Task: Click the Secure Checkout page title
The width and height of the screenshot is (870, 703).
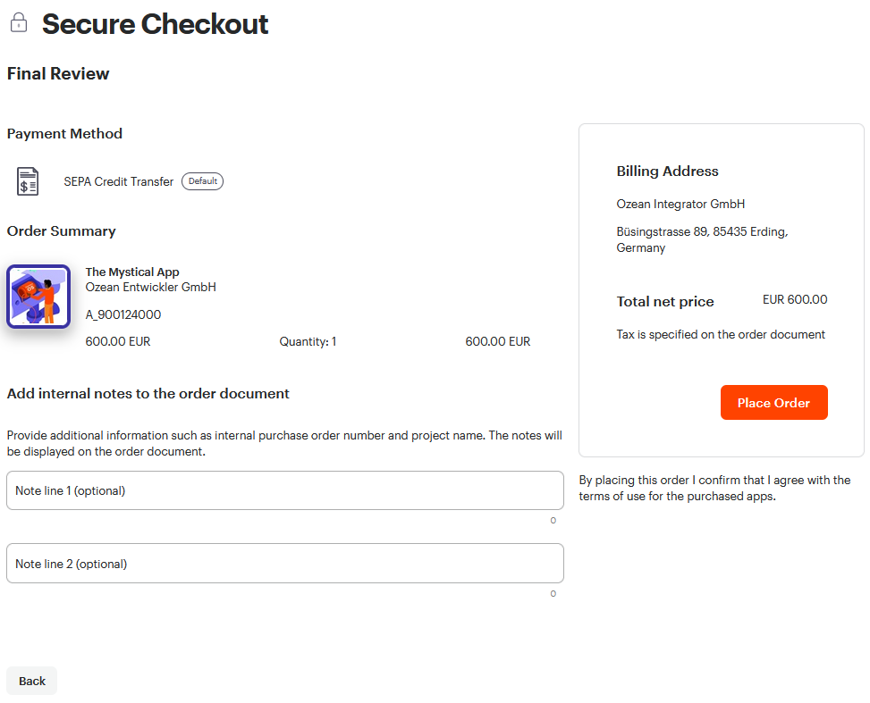Action: [x=155, y=24]
